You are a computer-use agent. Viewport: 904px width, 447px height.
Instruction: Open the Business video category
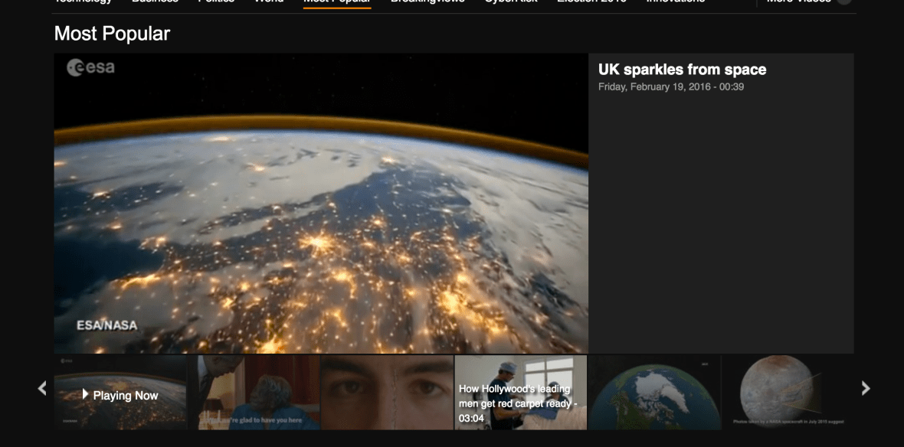[155, 2]
